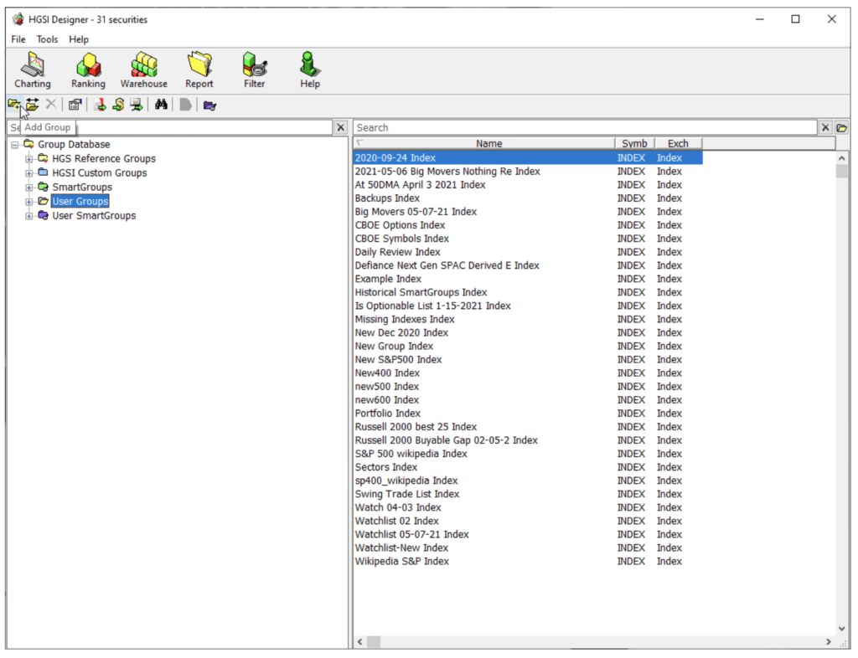Open the File menu
Viewport: 858px width, 658px height.
click(x=18, y=39)
